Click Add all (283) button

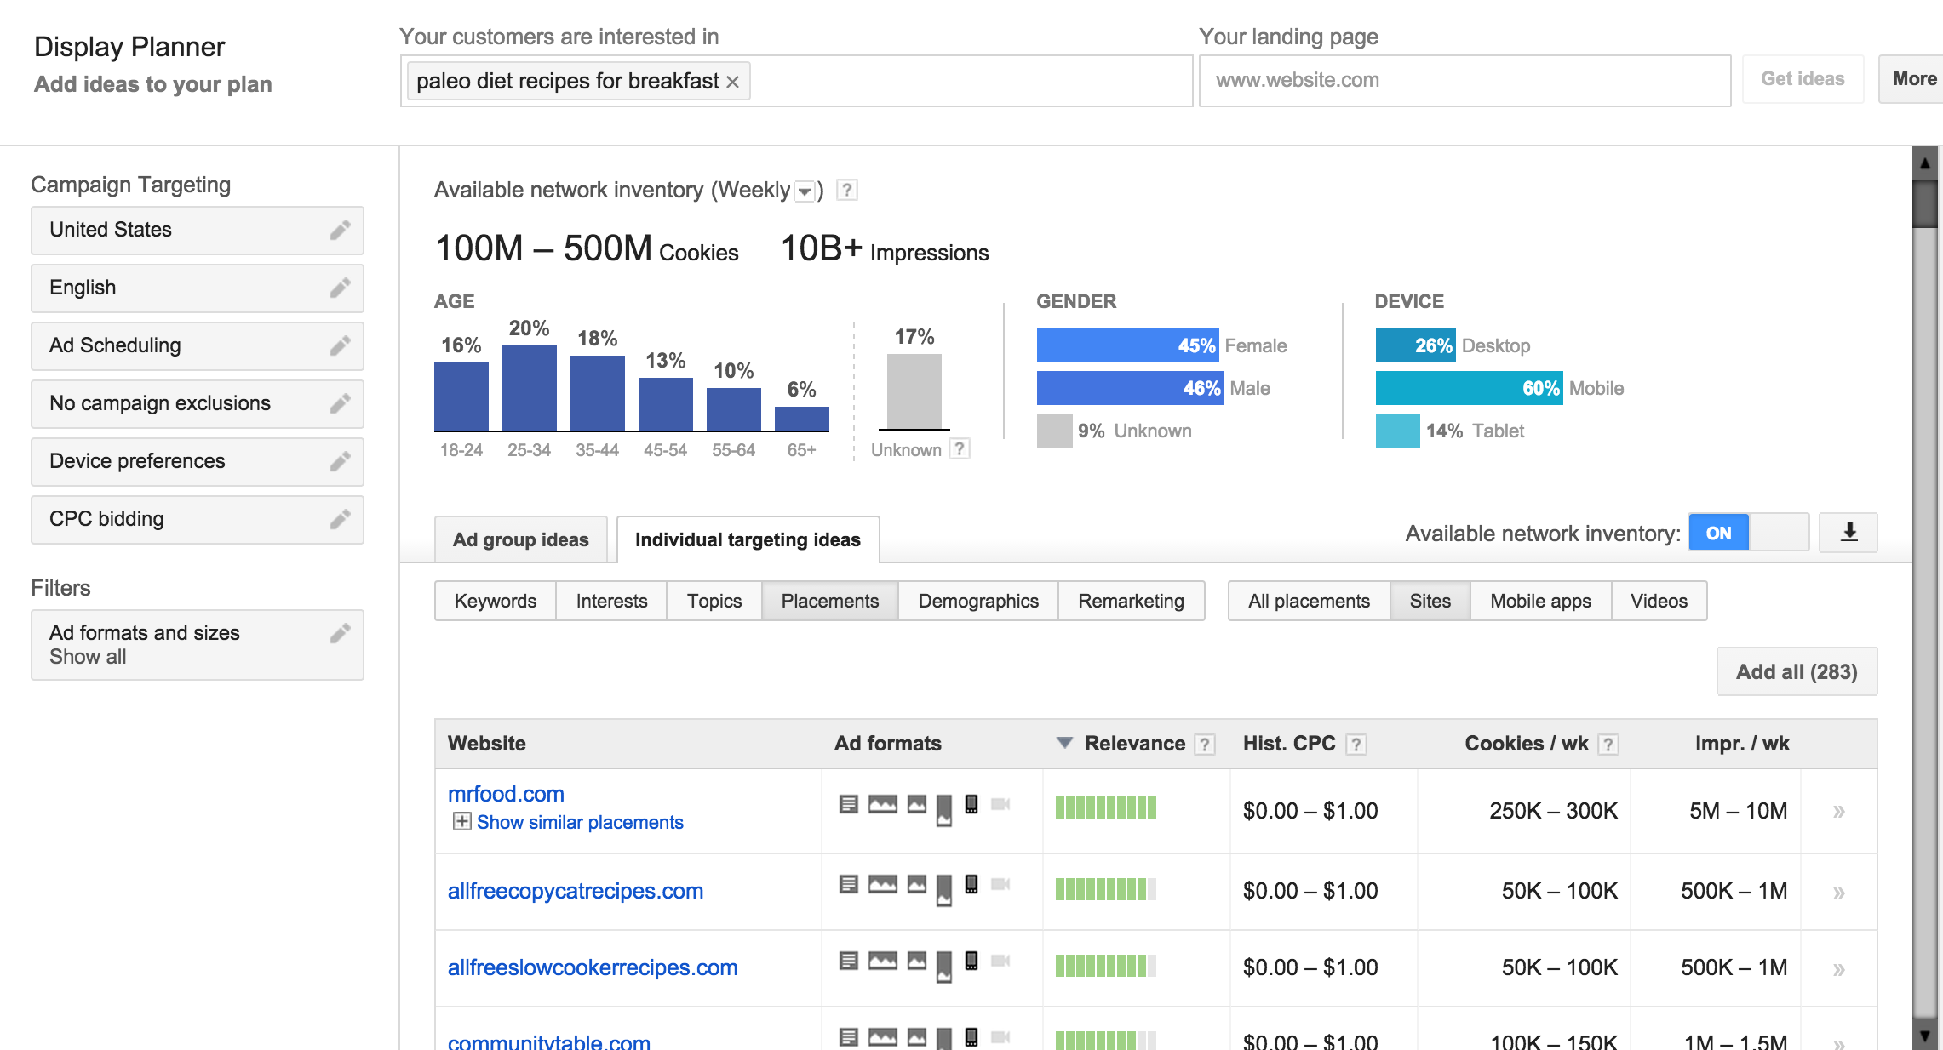pos(1797,672)
